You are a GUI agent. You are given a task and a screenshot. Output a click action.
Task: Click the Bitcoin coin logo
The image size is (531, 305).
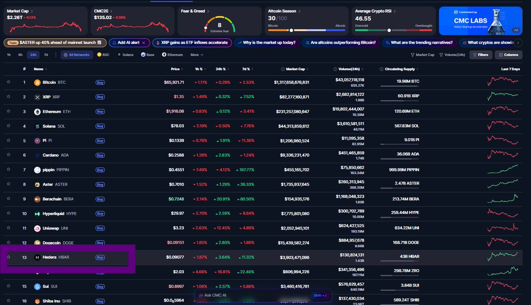[37, 83]
